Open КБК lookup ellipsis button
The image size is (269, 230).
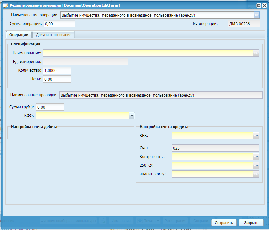tap(256, 136)
